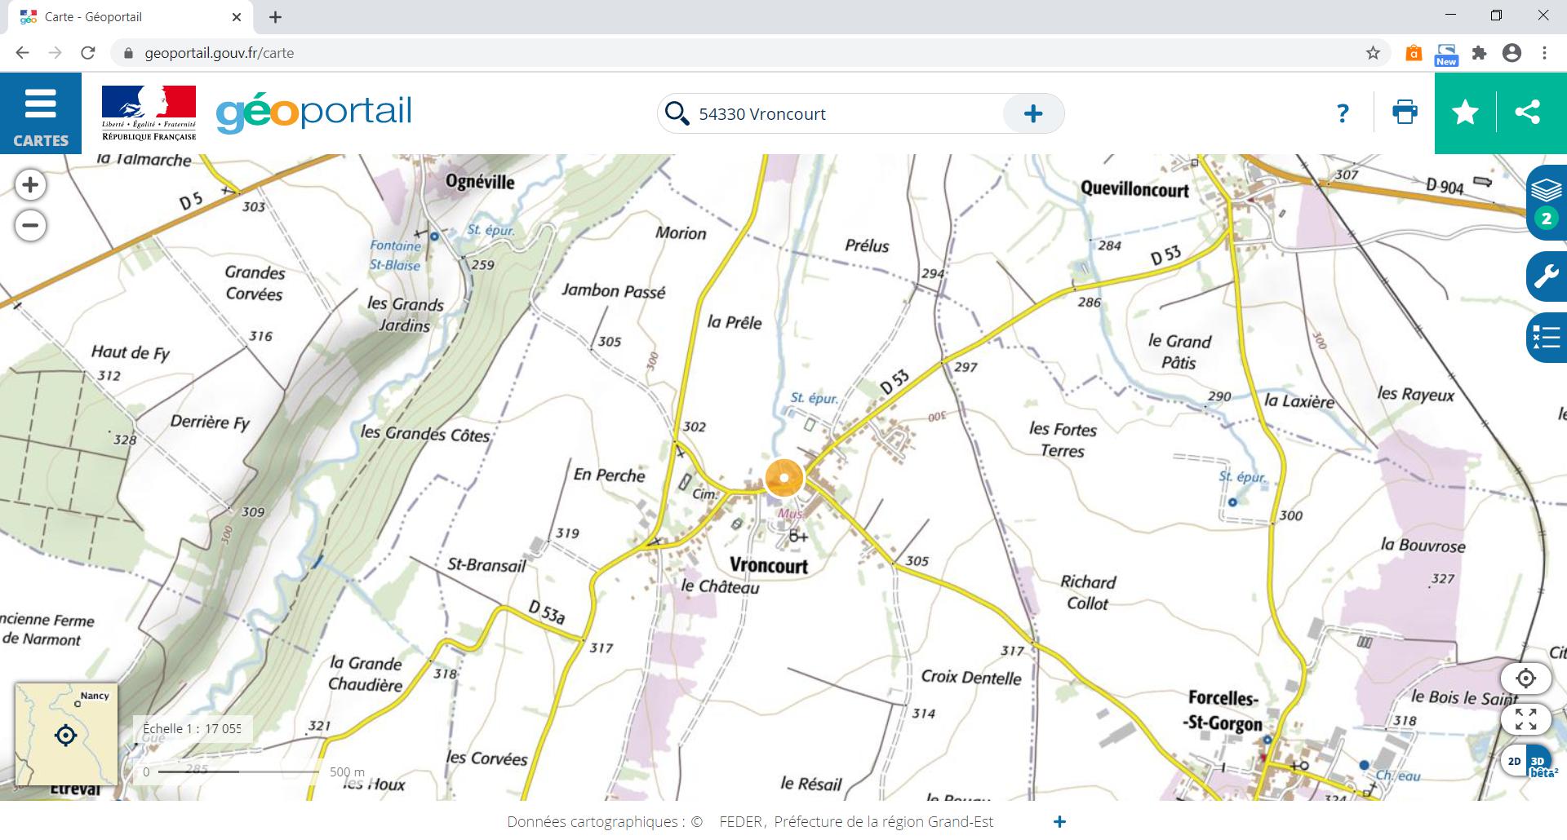Screen dimensions: 1567x840
Task: Switch map to full screen
Action: click(1525, 719)
